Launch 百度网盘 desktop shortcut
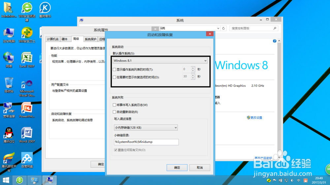330x185 pixels. click(x=27, y=160)
